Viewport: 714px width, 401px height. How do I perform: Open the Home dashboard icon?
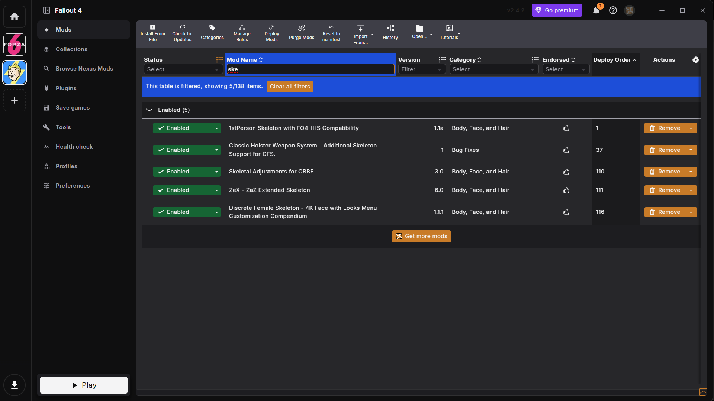(15, 17)
